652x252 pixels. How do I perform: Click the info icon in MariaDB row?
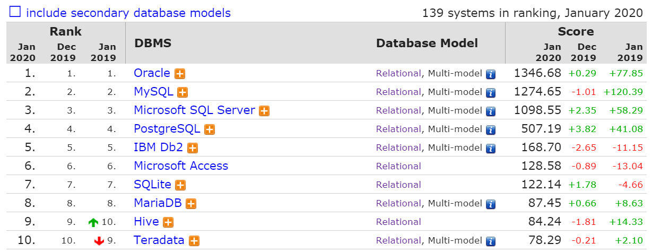(491, 204)
